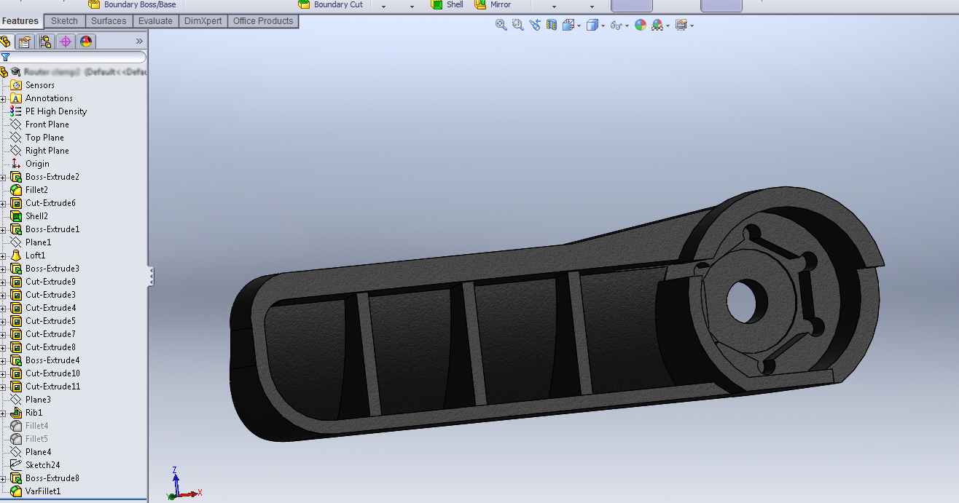Select the VarFillet1 feature
The image size is (959, 503).
pyautogui.click(x=43, y=491)
